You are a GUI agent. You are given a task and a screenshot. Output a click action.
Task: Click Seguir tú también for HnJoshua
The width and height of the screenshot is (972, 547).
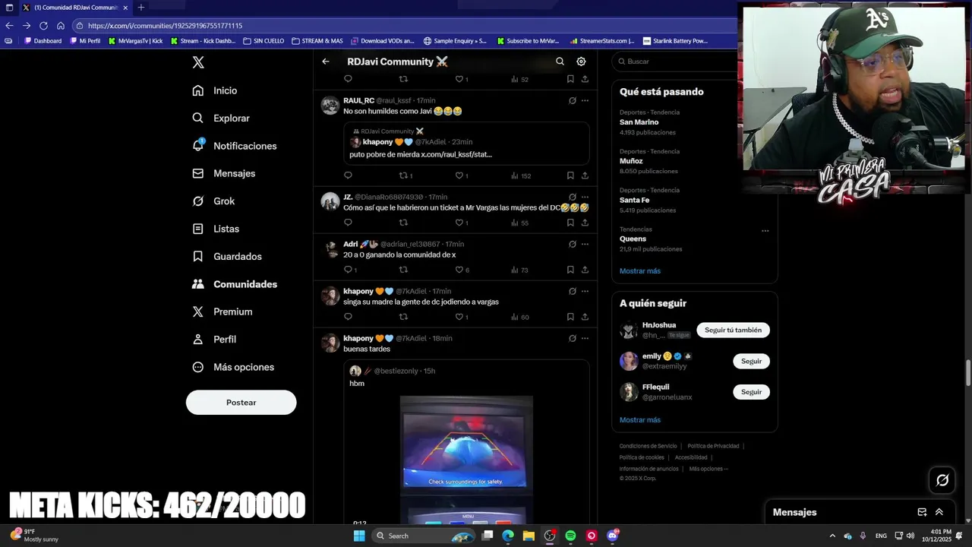tap(733, 330)
